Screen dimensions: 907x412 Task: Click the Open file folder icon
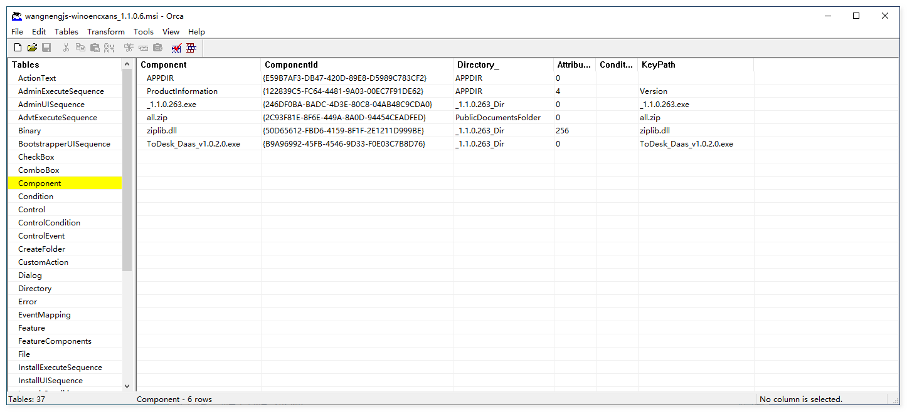(x=32, y=48)
